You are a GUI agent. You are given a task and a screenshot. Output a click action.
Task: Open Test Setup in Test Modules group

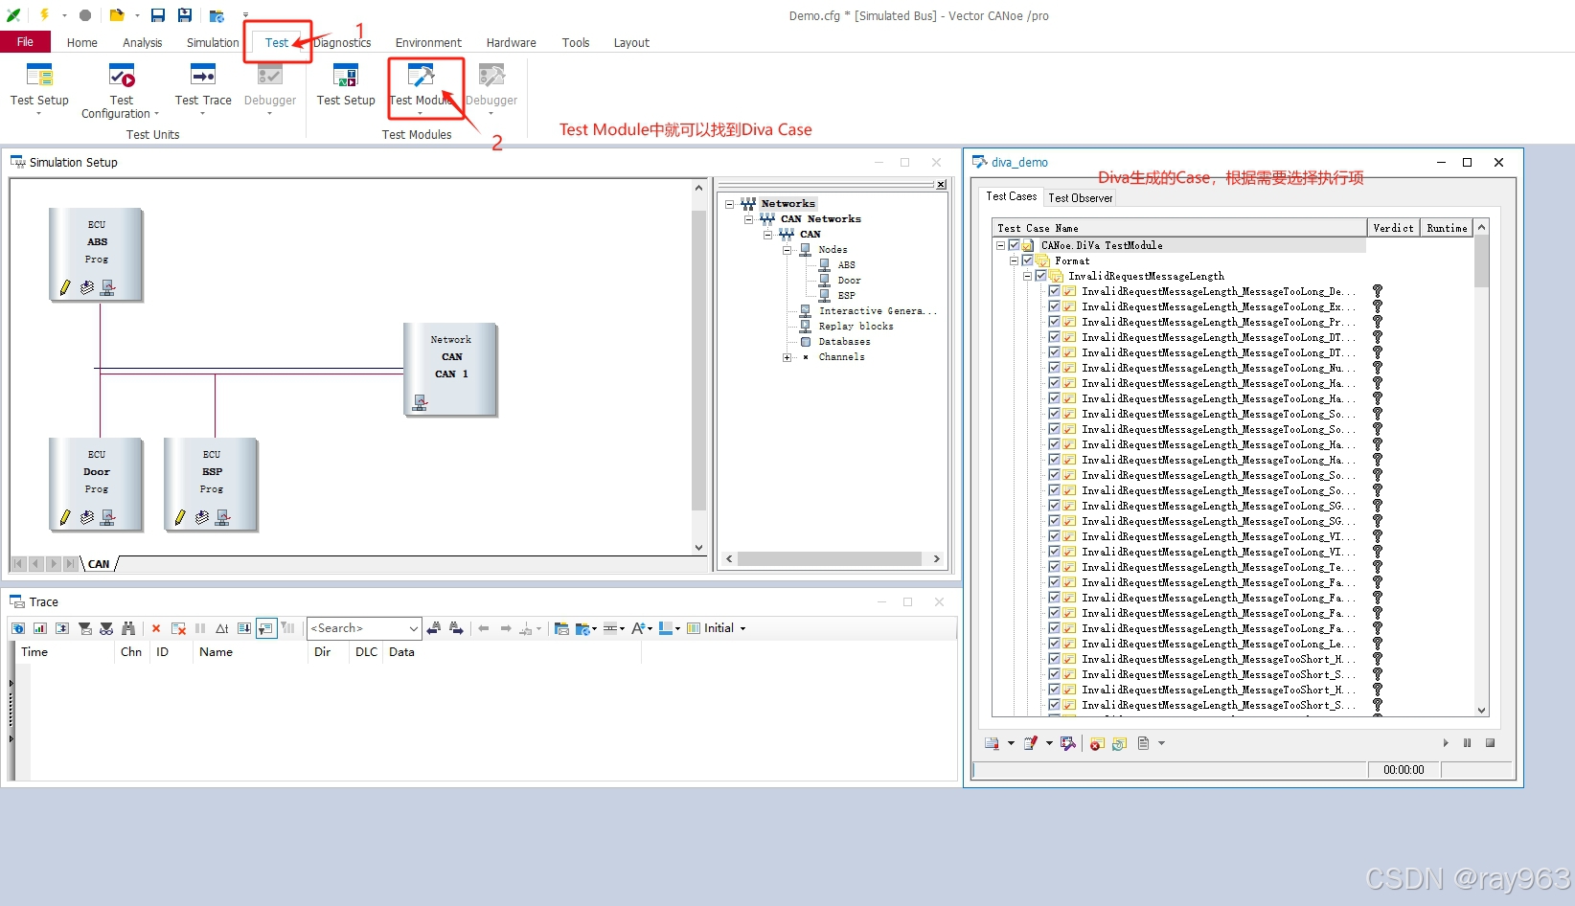point(346,86)
